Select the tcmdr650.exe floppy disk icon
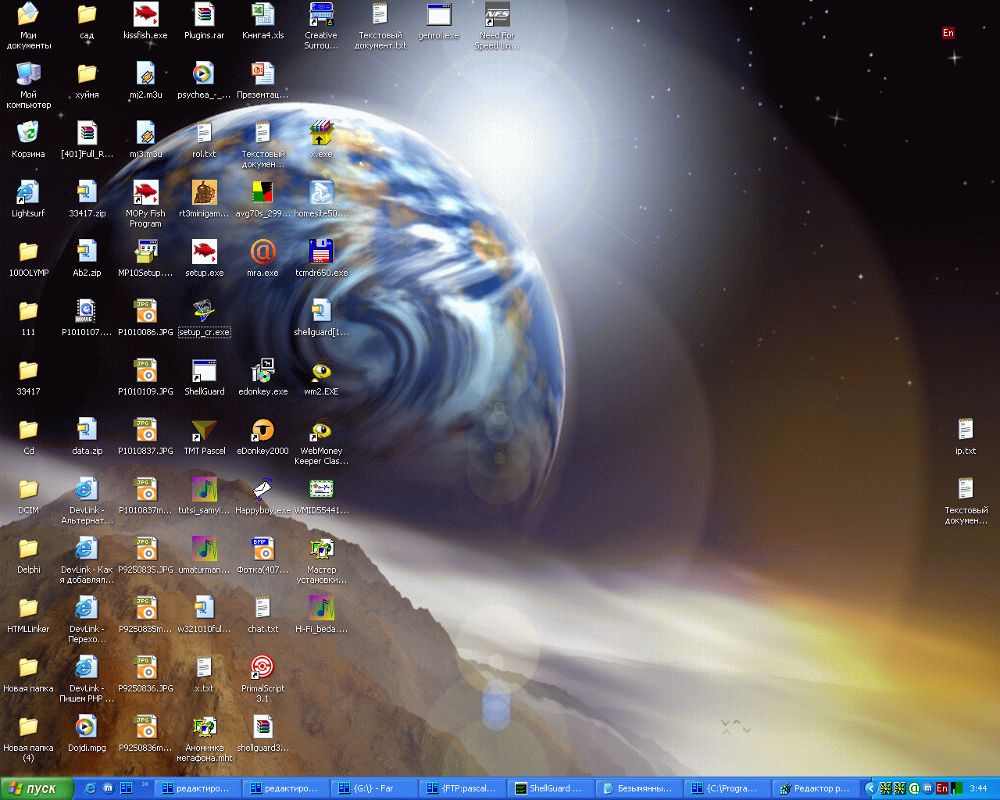This screenshot has height=800, width=1000. 321,252
